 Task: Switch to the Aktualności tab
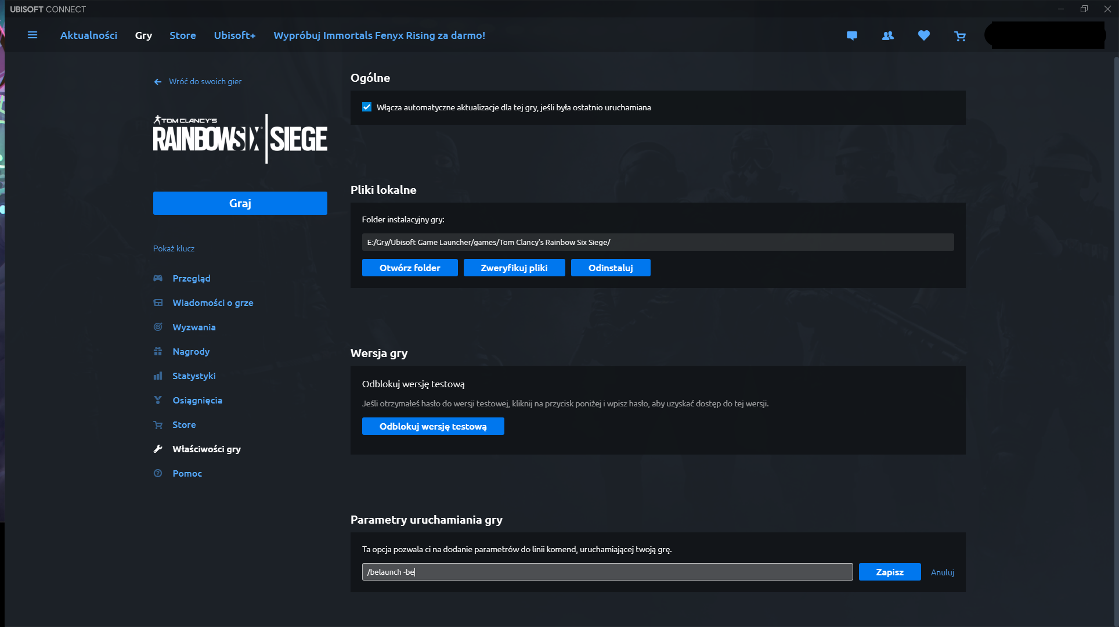click(x=88, y=35)
